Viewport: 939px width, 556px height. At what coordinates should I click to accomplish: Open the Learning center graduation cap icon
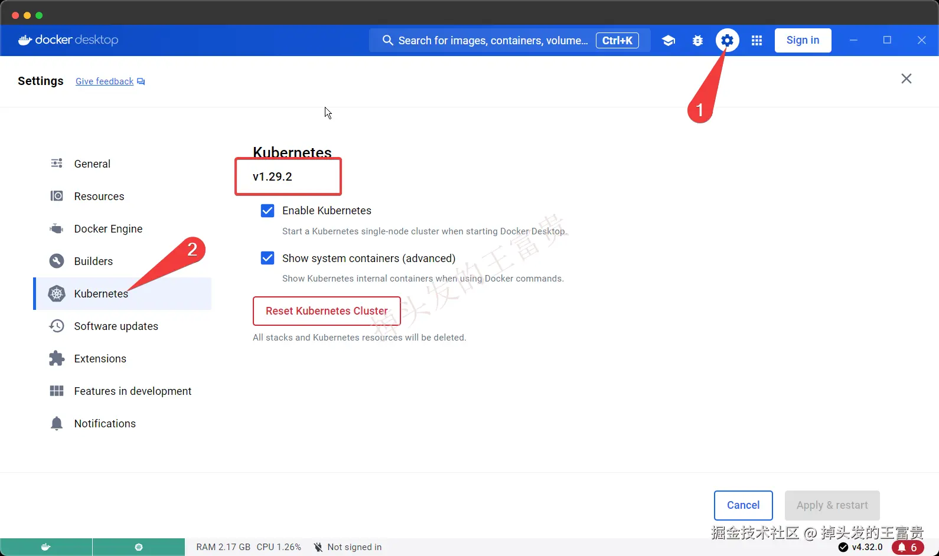click(x=669, y=41)
